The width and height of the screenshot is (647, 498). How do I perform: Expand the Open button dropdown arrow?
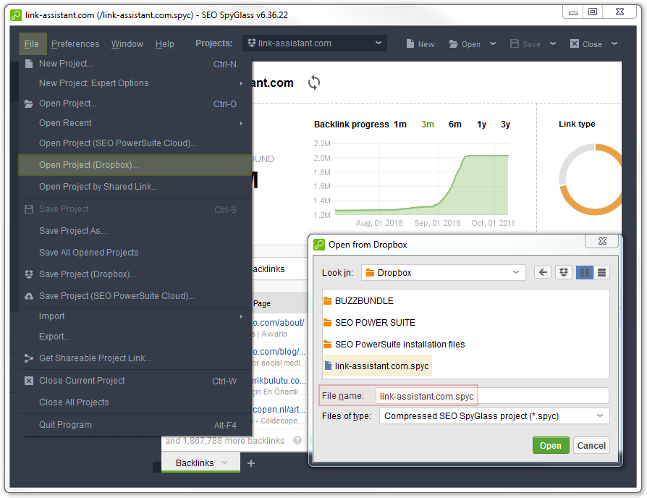click(x=493, y=43)
